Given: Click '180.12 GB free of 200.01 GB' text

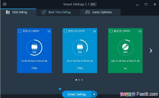Looking at the screenshot, I should pyautogui.click(x=125, y=61).
